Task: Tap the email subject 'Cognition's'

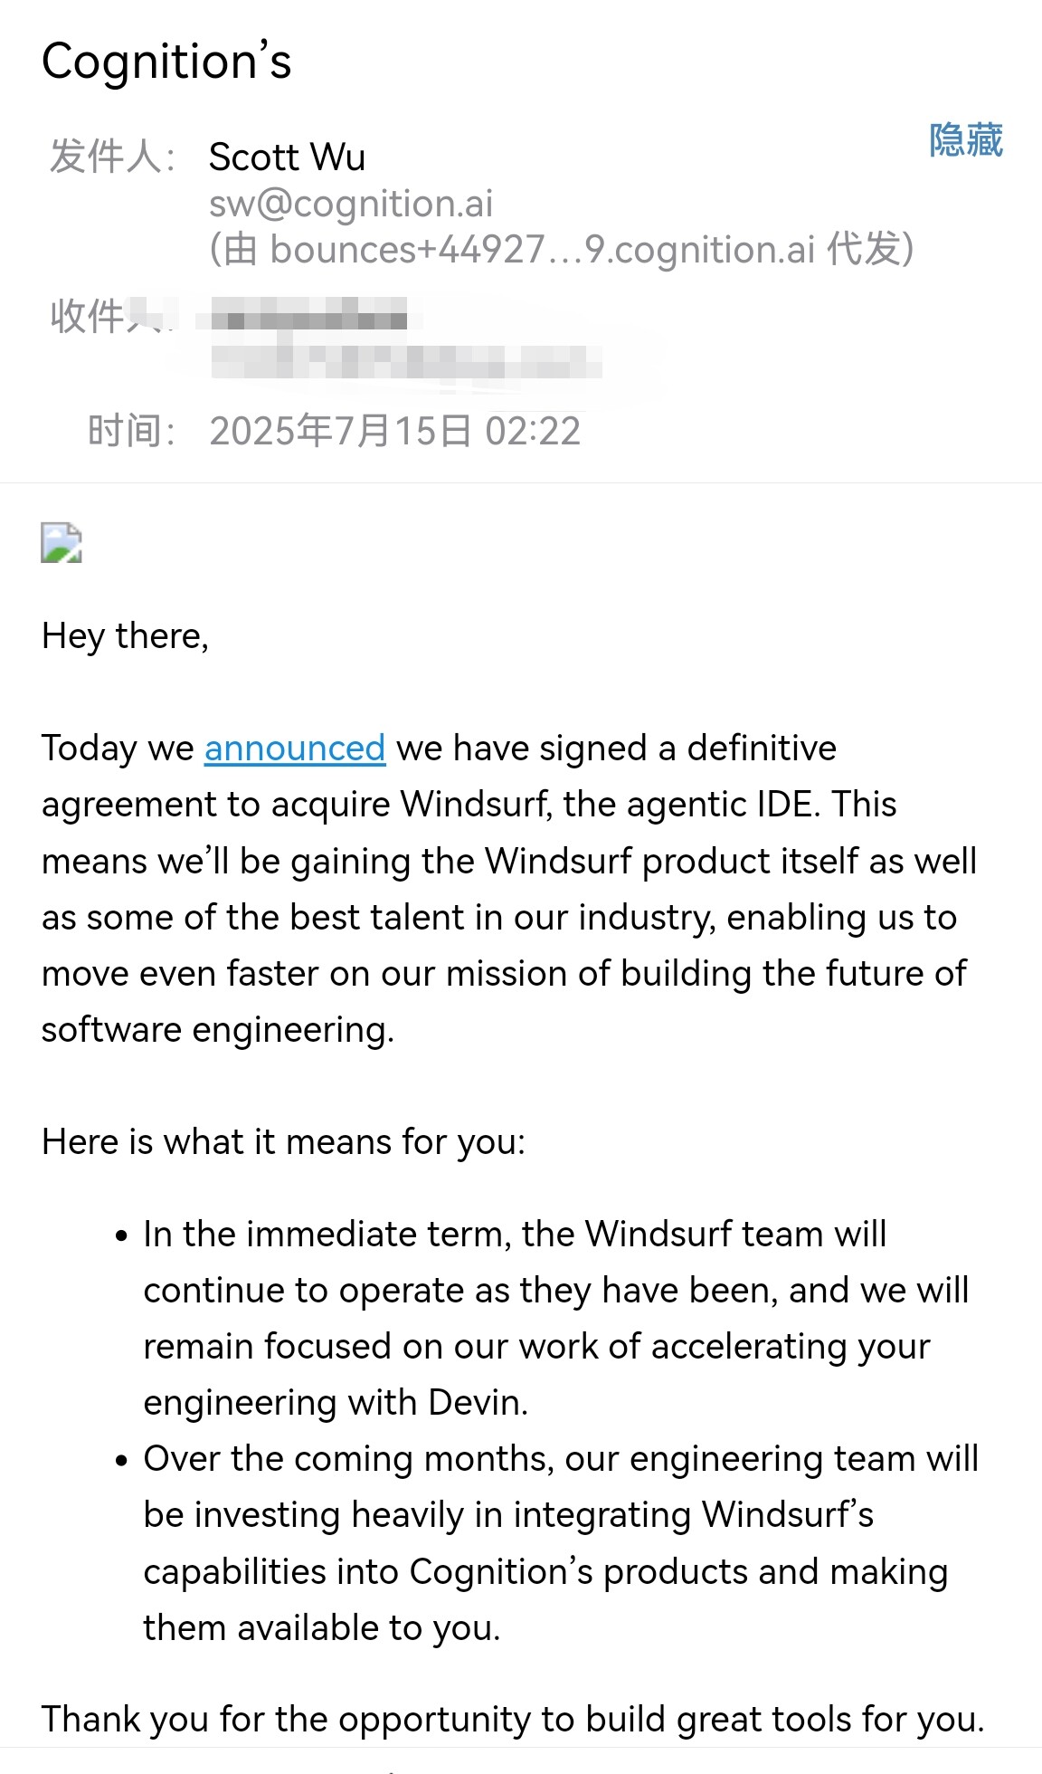Action: click(x=167, y=62)
